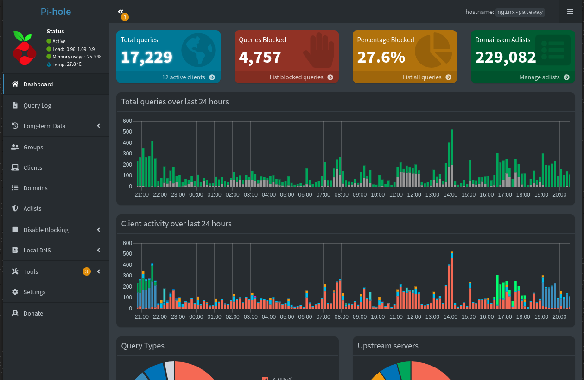Click the 229,082 domains value
This screenshot has width=584, height=380.
[506, 57]
